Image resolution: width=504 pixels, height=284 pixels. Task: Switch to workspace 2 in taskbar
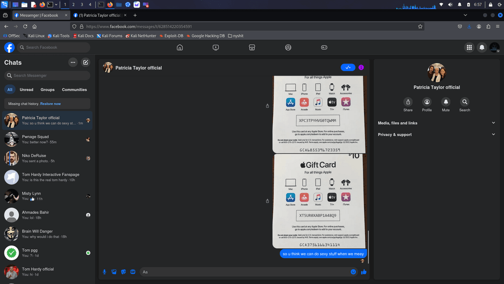point(73,5)
